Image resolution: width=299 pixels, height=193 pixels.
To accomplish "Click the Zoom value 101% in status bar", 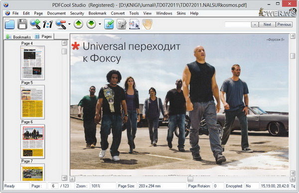I will pos(96,186).
